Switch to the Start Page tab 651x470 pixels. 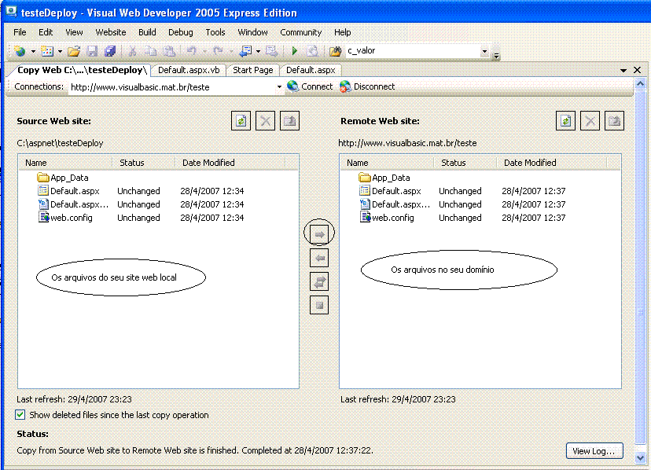pos(253,70)
